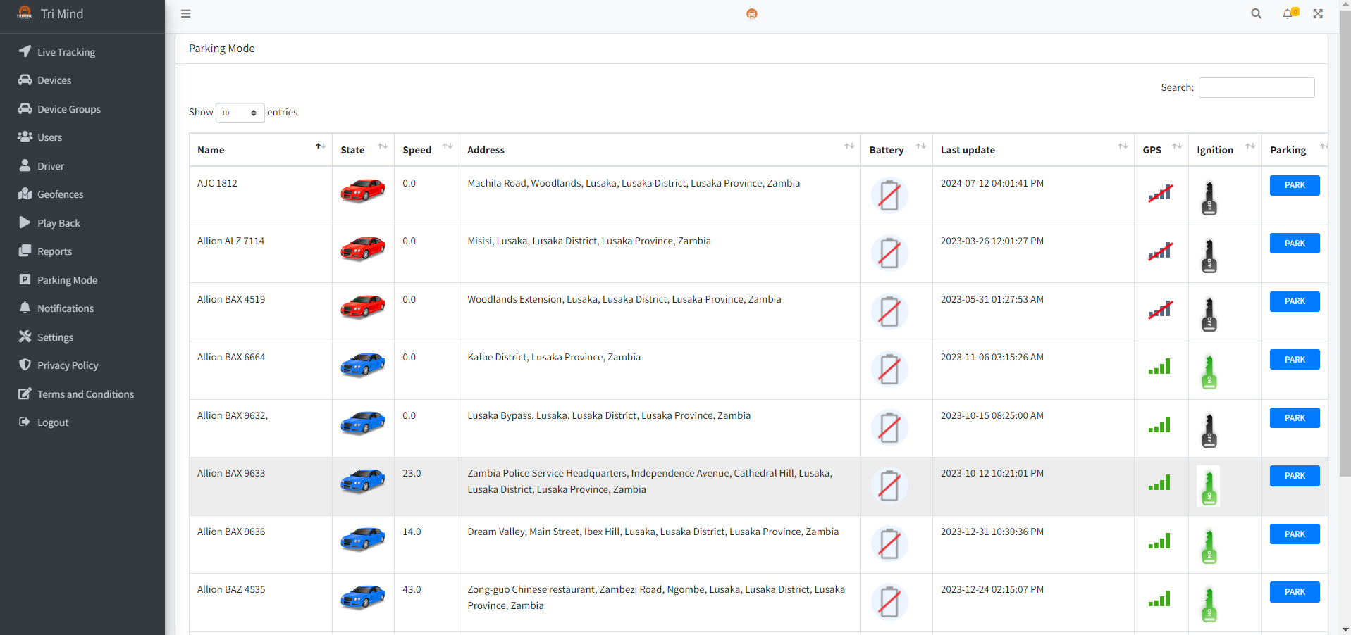Go to the Settings menu item
Image resolution: width=1351 pixels, height=635 pixels.
click(x=55, y=337)
